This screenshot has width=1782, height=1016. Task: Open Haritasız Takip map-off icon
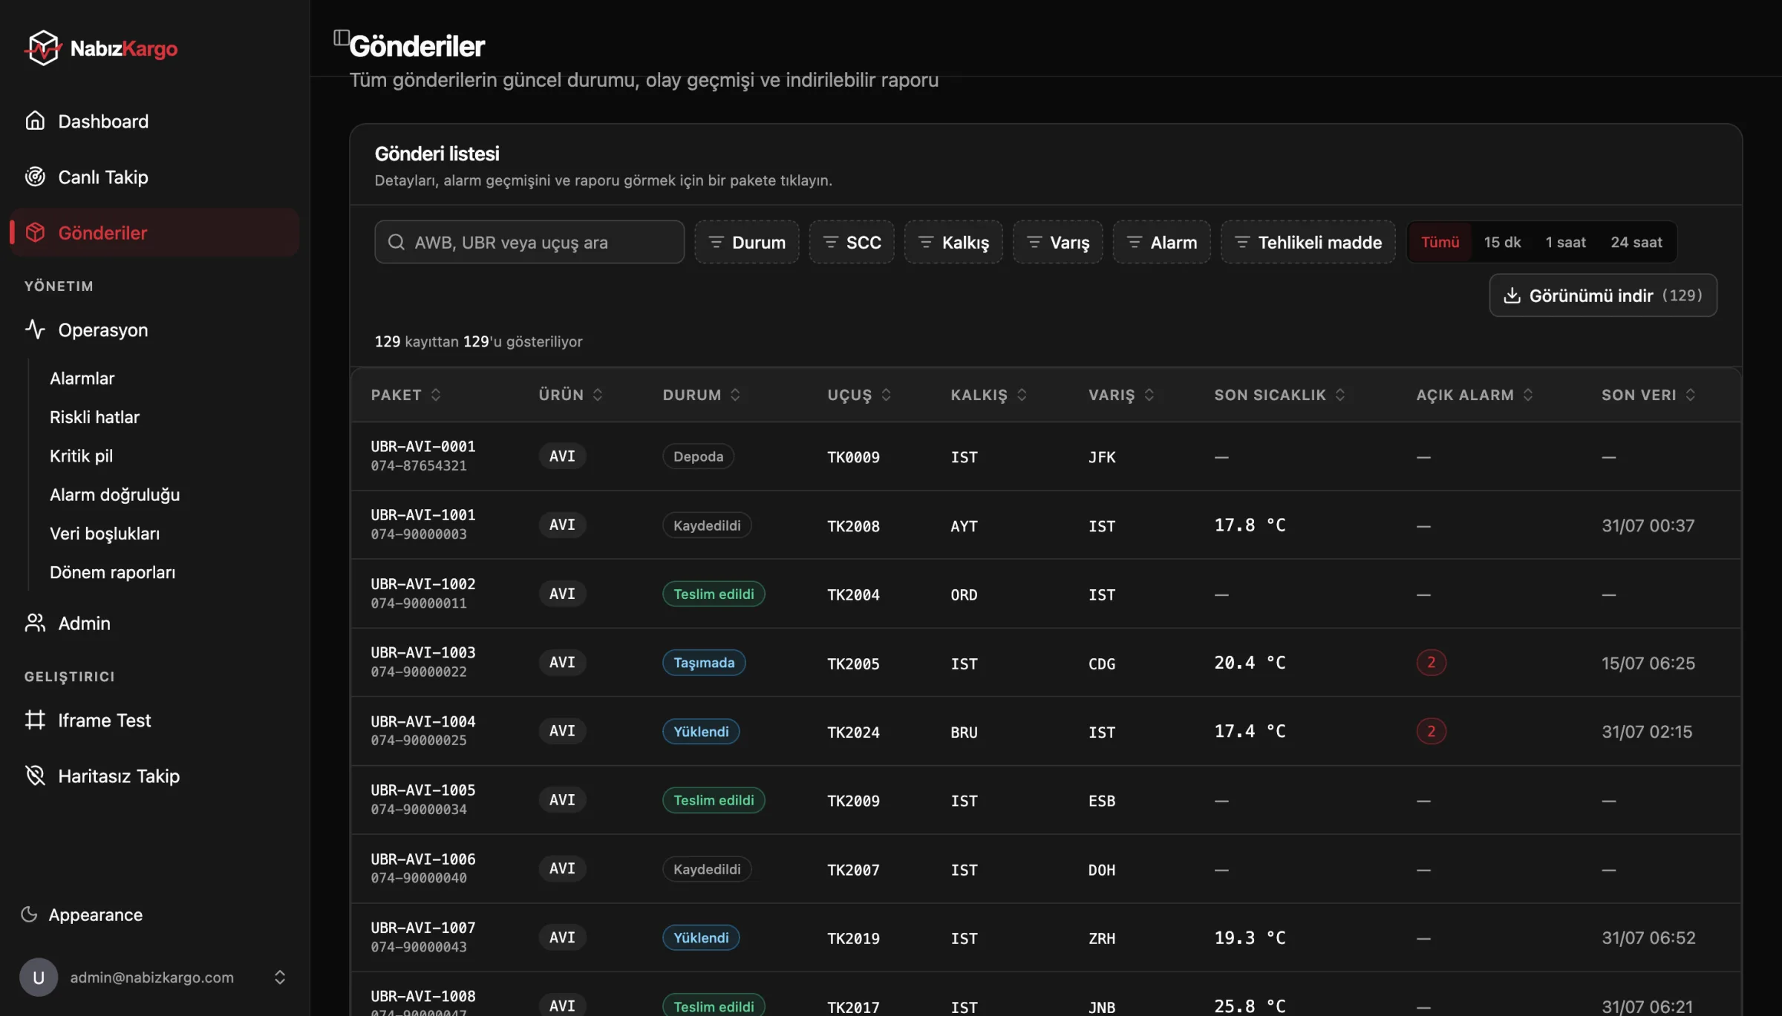[35, 776]
